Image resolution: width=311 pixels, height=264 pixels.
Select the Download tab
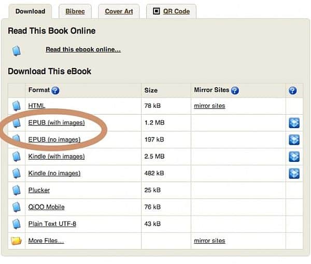[31, 11]
